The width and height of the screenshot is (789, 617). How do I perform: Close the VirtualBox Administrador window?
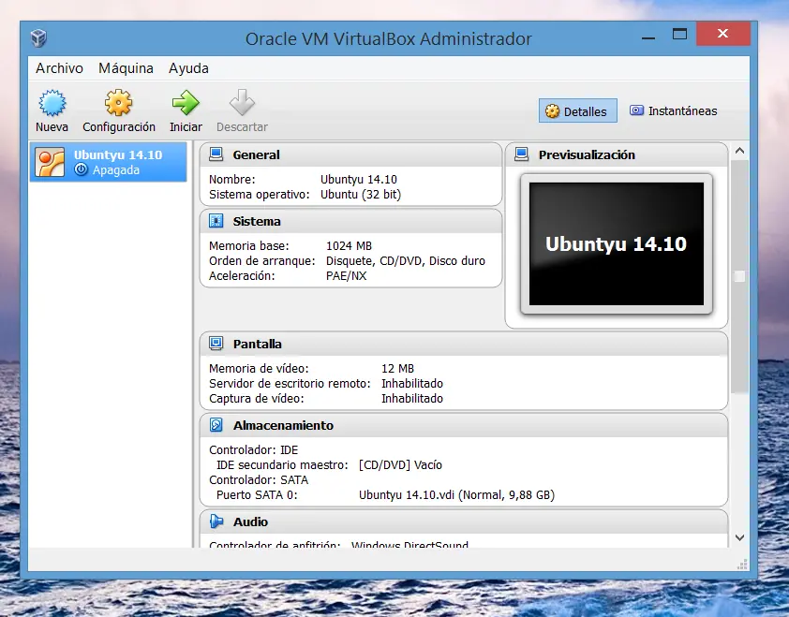(x=723, y=34)
